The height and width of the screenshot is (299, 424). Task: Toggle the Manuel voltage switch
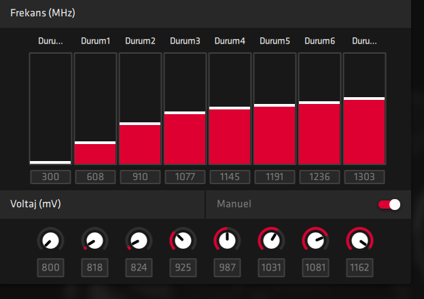point(389,205)
